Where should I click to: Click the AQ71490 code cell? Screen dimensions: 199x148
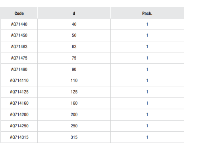pyautogui.click(x=19, y=69)
